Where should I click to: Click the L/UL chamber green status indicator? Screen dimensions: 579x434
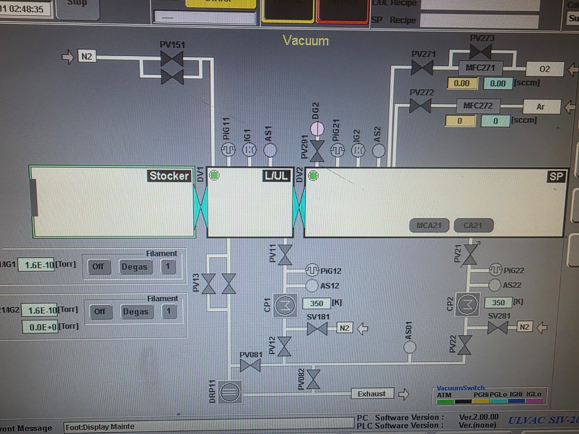(214, 175)
